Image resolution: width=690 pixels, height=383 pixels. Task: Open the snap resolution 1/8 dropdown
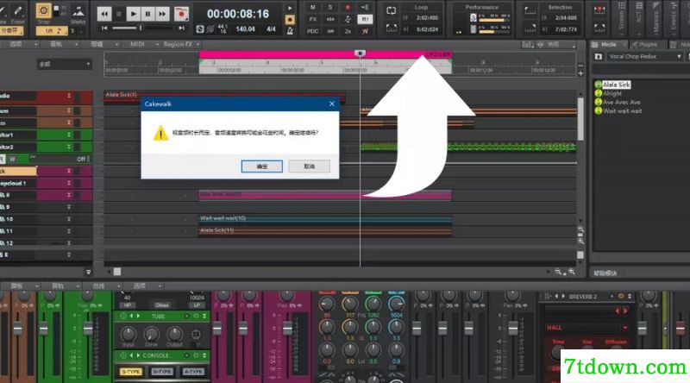[x=51, y=31]
